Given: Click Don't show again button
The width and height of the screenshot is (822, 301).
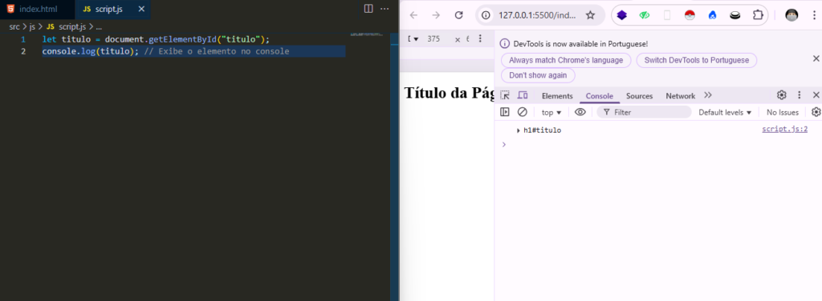Looking at the screenshot, I should coord(538,75).
